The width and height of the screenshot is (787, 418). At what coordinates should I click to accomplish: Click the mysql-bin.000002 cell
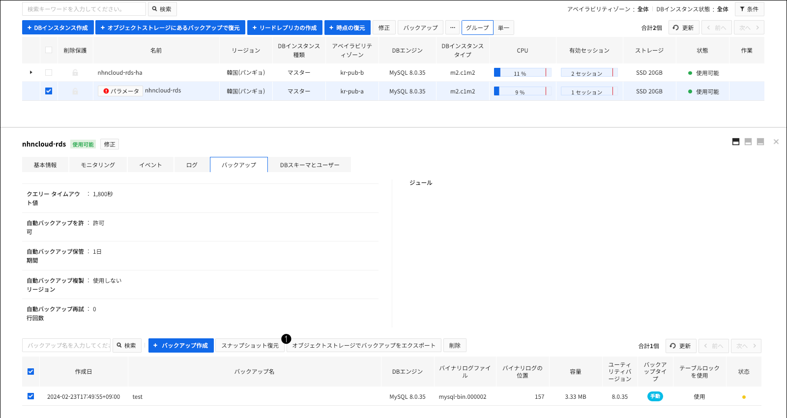(x=463, y=397)
